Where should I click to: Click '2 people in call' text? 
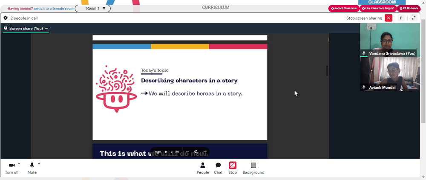click(x=24, y=18)
